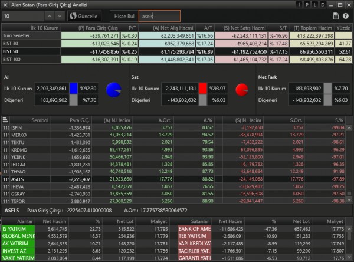354x262 pixels.
Task: Select the ASELS stock row
Action: pos(173,179)
